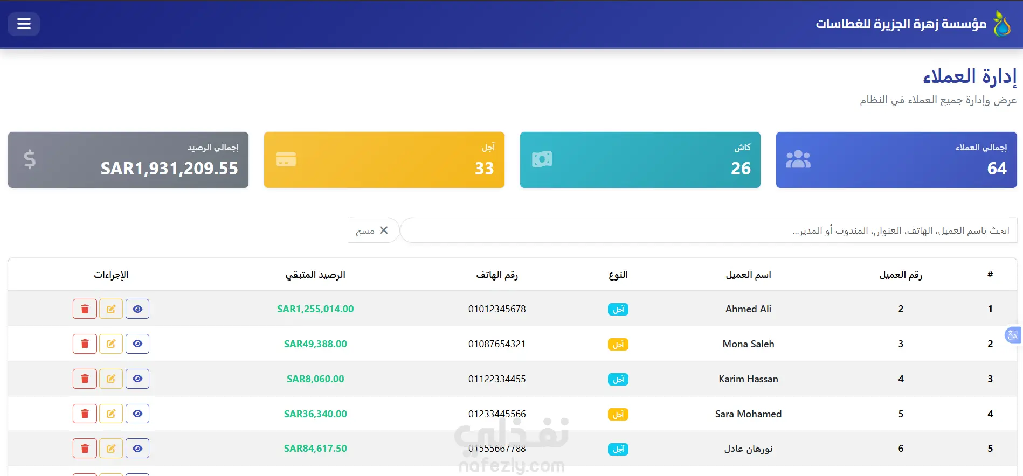Screen dimensions: 1023x476
Task: Click the الإجراءات column header
Action: (111, 275)
